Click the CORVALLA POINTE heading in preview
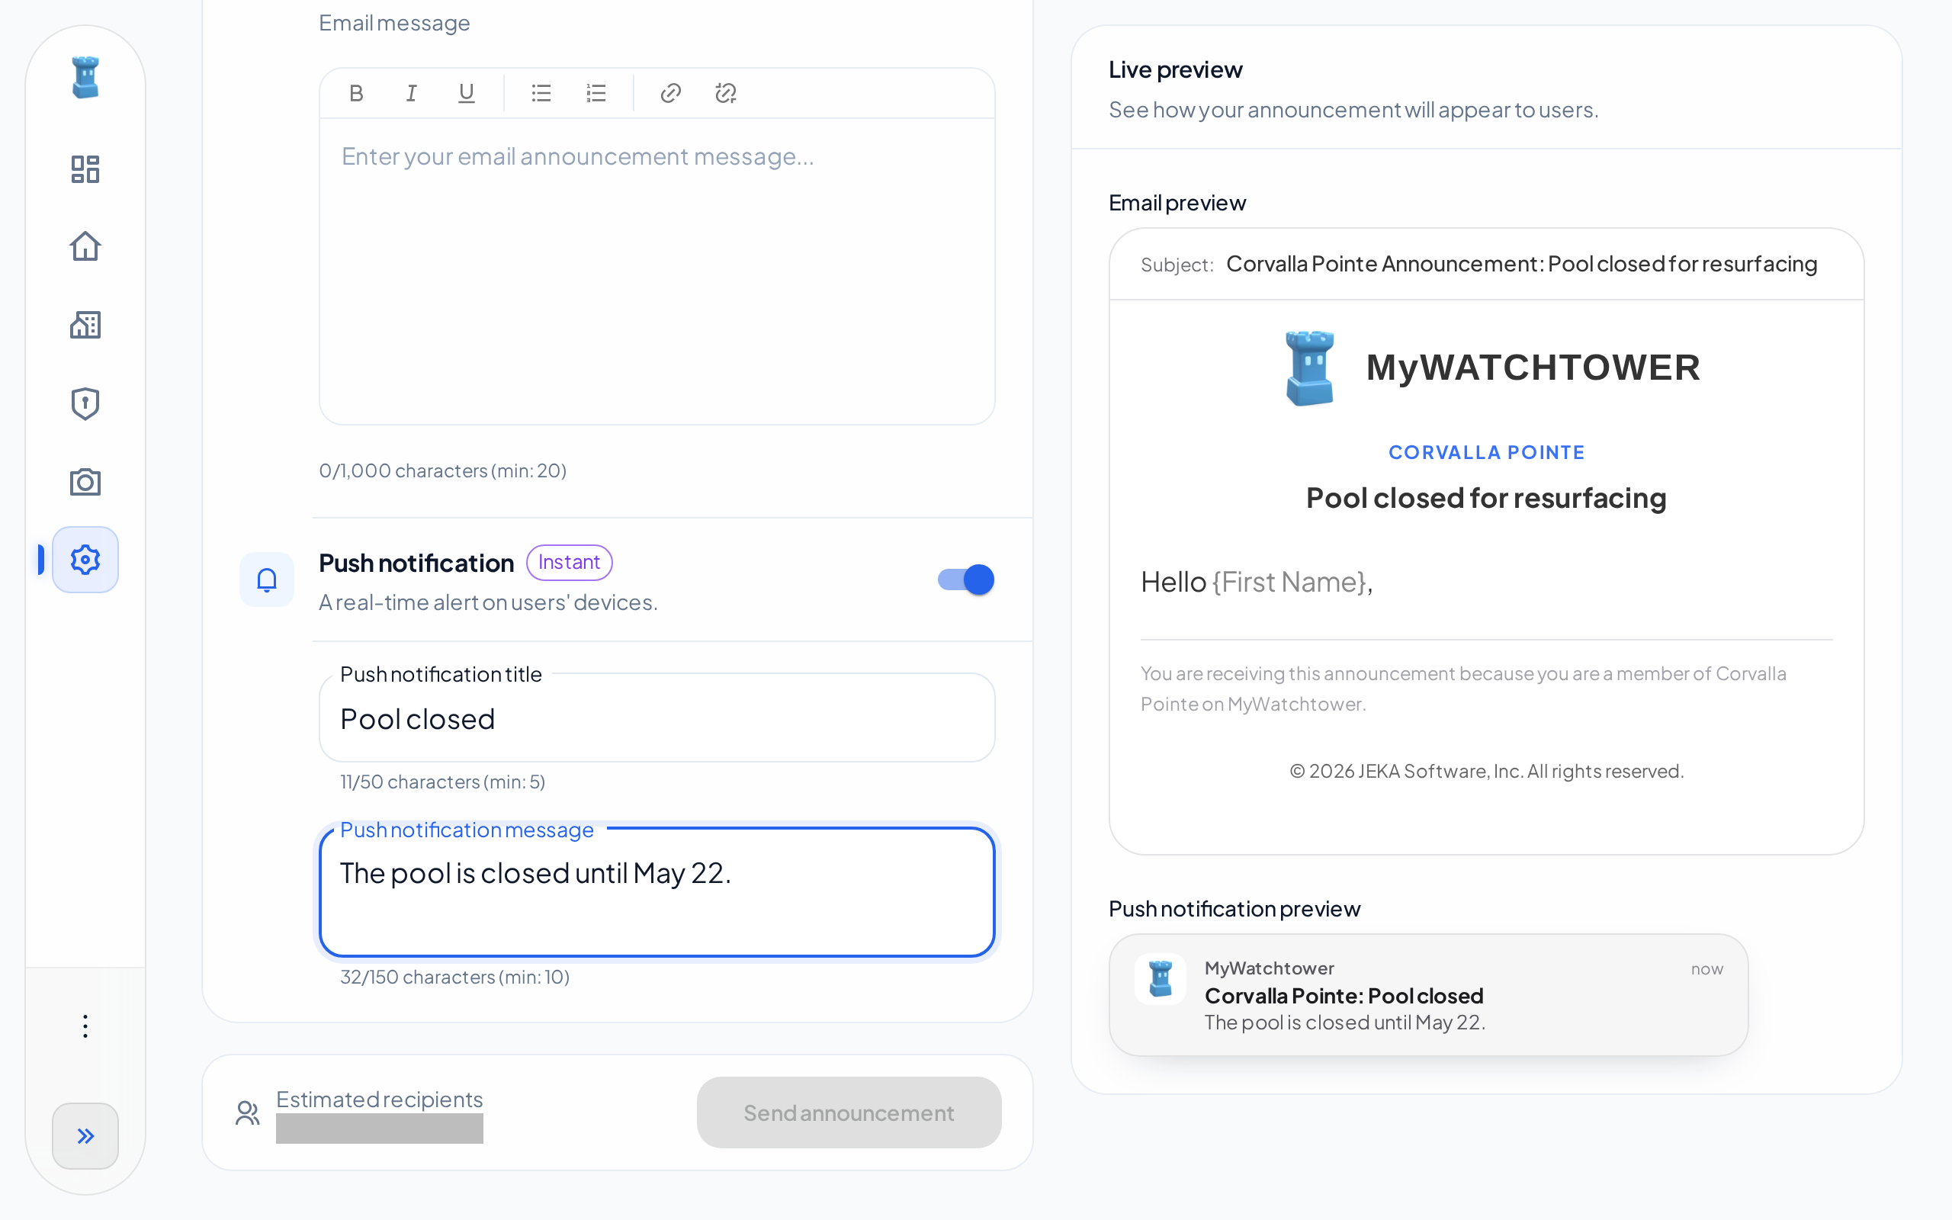Viewport: 1952px width, 1220px height. pyautogui.click(x=1486, y=453)
